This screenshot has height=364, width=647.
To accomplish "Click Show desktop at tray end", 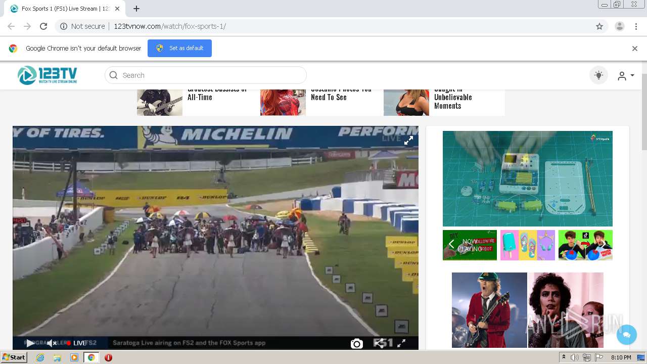I will pyautogui.click(x=641, y=357).
